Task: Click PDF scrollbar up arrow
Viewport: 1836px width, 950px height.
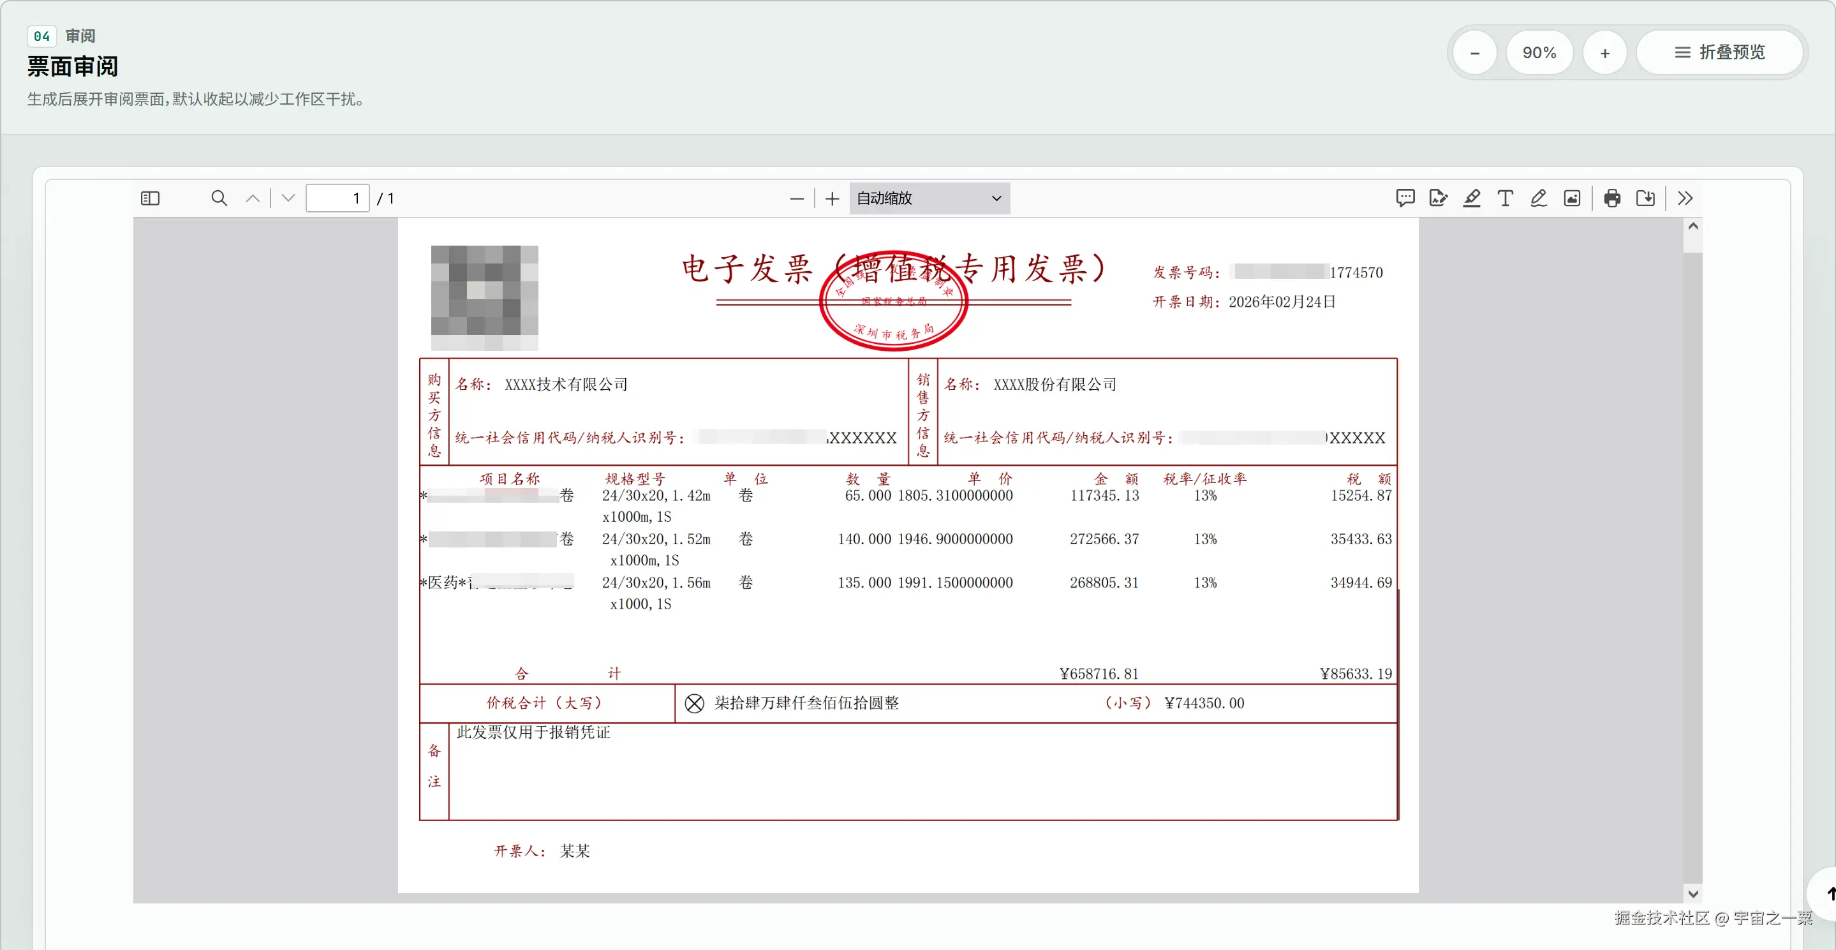Action: tap(1694, 226)
